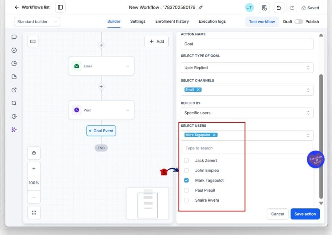Open the Select Type of Goal dropdown
Viewport: 332px width, 235px height.
247,67
